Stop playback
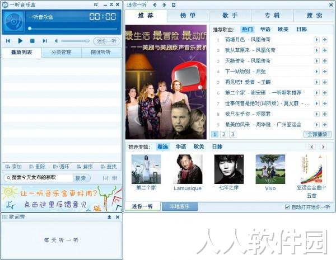Viewport: 336px width, 260px height. pos(32,41)
